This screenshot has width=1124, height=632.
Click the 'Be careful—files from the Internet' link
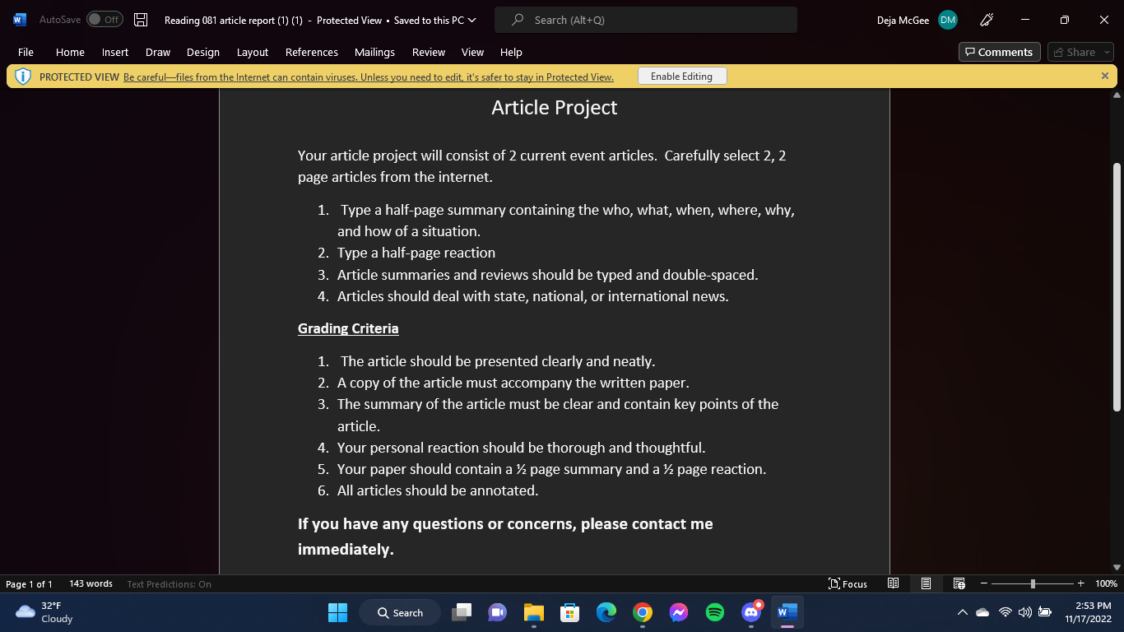point(369,77)
